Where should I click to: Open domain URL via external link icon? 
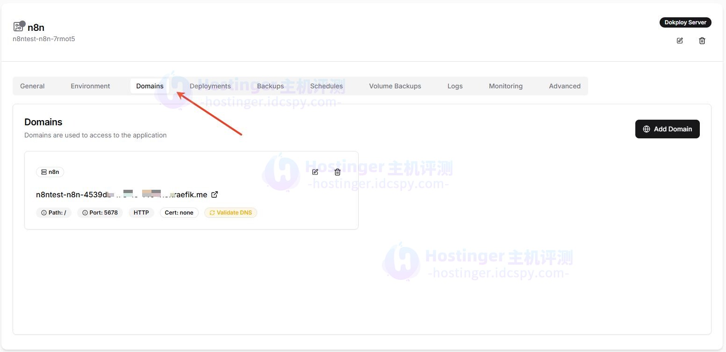(x=215, y=194)
